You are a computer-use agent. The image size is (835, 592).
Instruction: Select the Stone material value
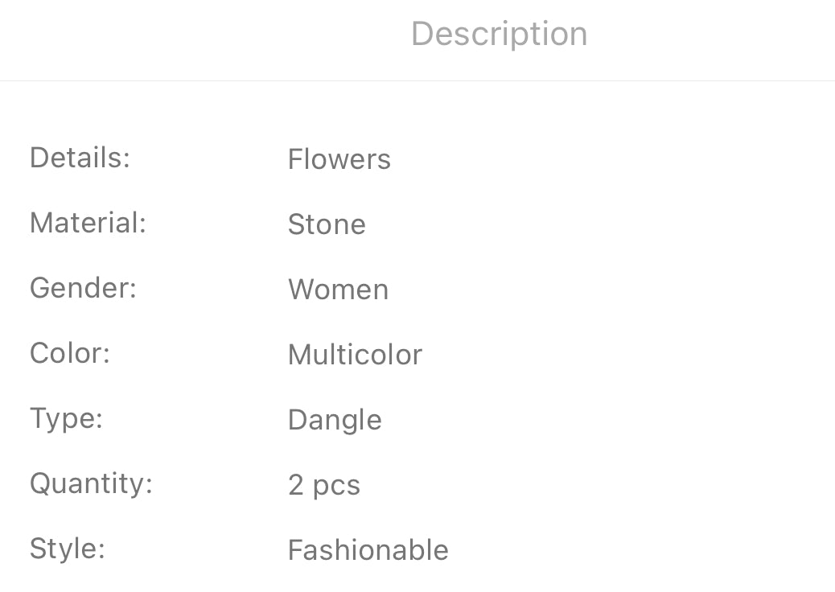(x=327, y=224)
